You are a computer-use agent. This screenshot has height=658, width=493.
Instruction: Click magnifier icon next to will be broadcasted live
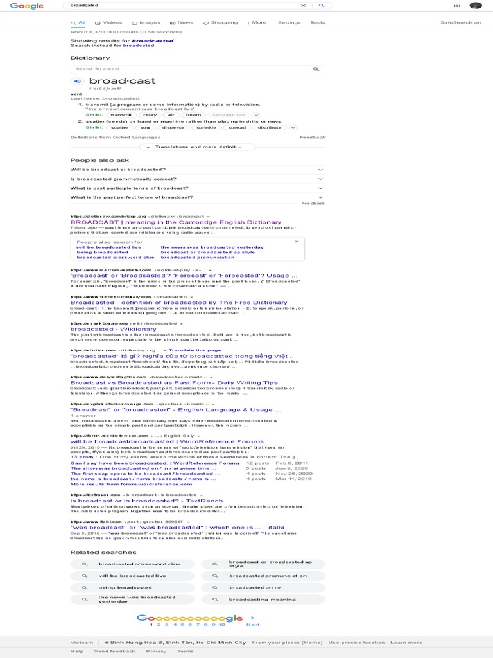[84, 576]
